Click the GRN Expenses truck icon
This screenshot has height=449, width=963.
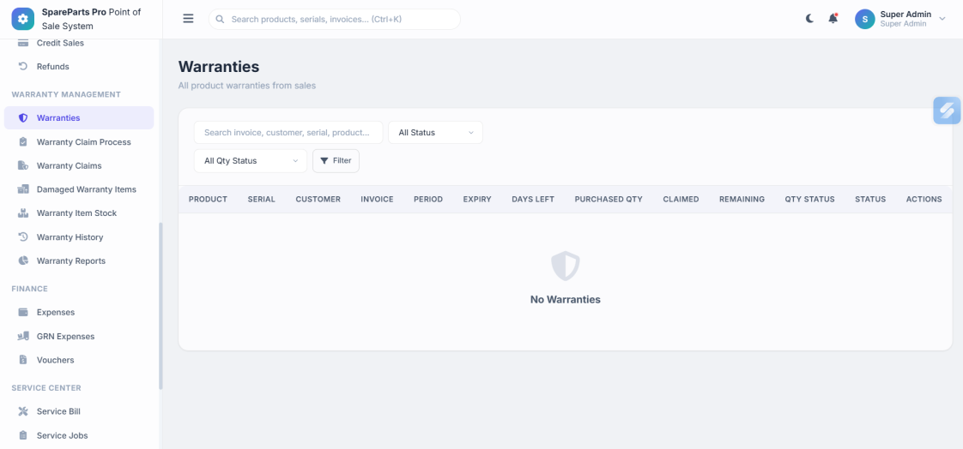[x=23, y=336]
